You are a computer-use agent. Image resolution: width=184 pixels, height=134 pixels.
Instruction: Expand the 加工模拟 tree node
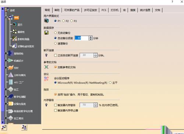coord(6,118)
